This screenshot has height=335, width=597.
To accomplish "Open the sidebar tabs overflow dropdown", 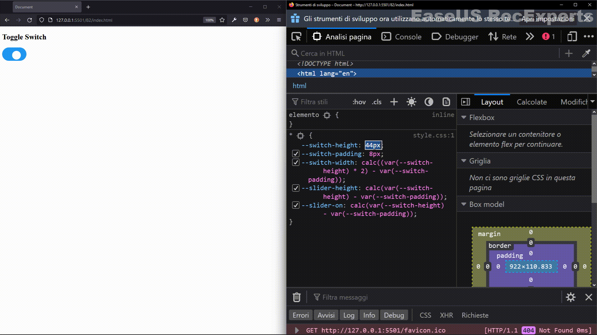I will [592, 102].
